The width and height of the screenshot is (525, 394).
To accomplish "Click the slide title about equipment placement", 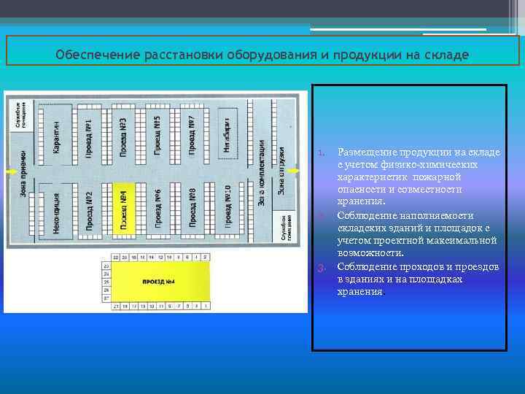I will pos(262,55).
